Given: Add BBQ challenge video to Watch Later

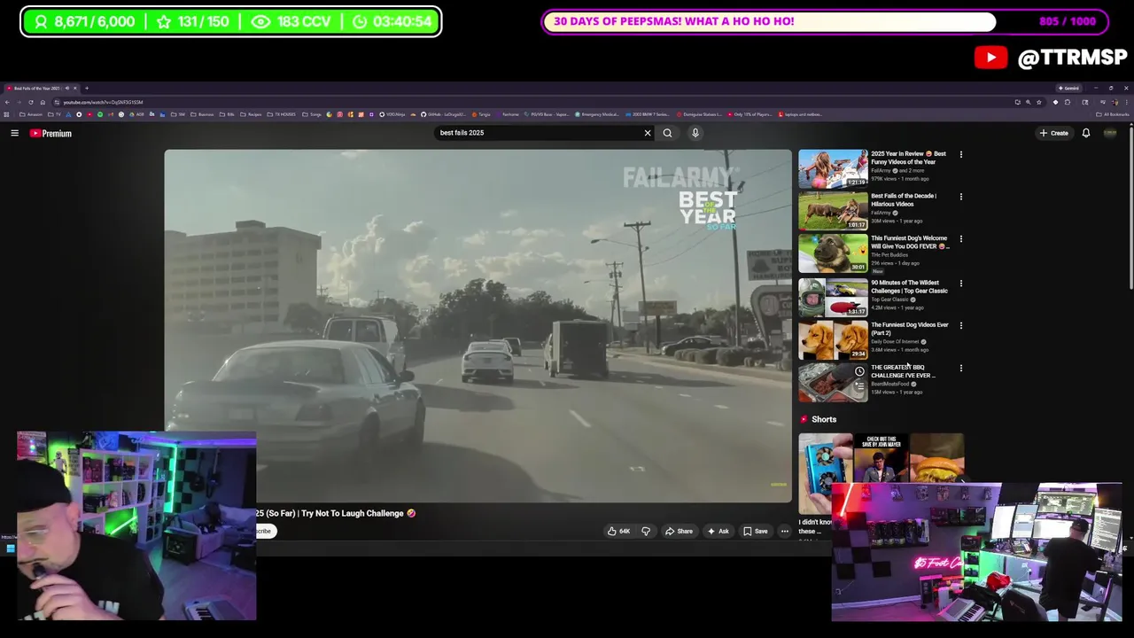Looking at the screenshot, I should [x=859, y=372].
